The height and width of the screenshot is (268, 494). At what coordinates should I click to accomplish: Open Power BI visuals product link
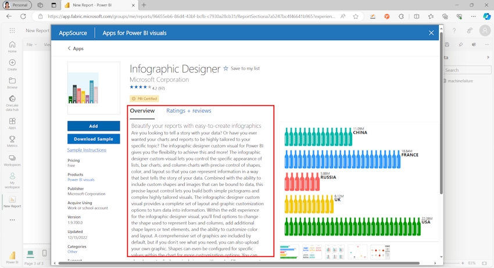pos(81,180)
